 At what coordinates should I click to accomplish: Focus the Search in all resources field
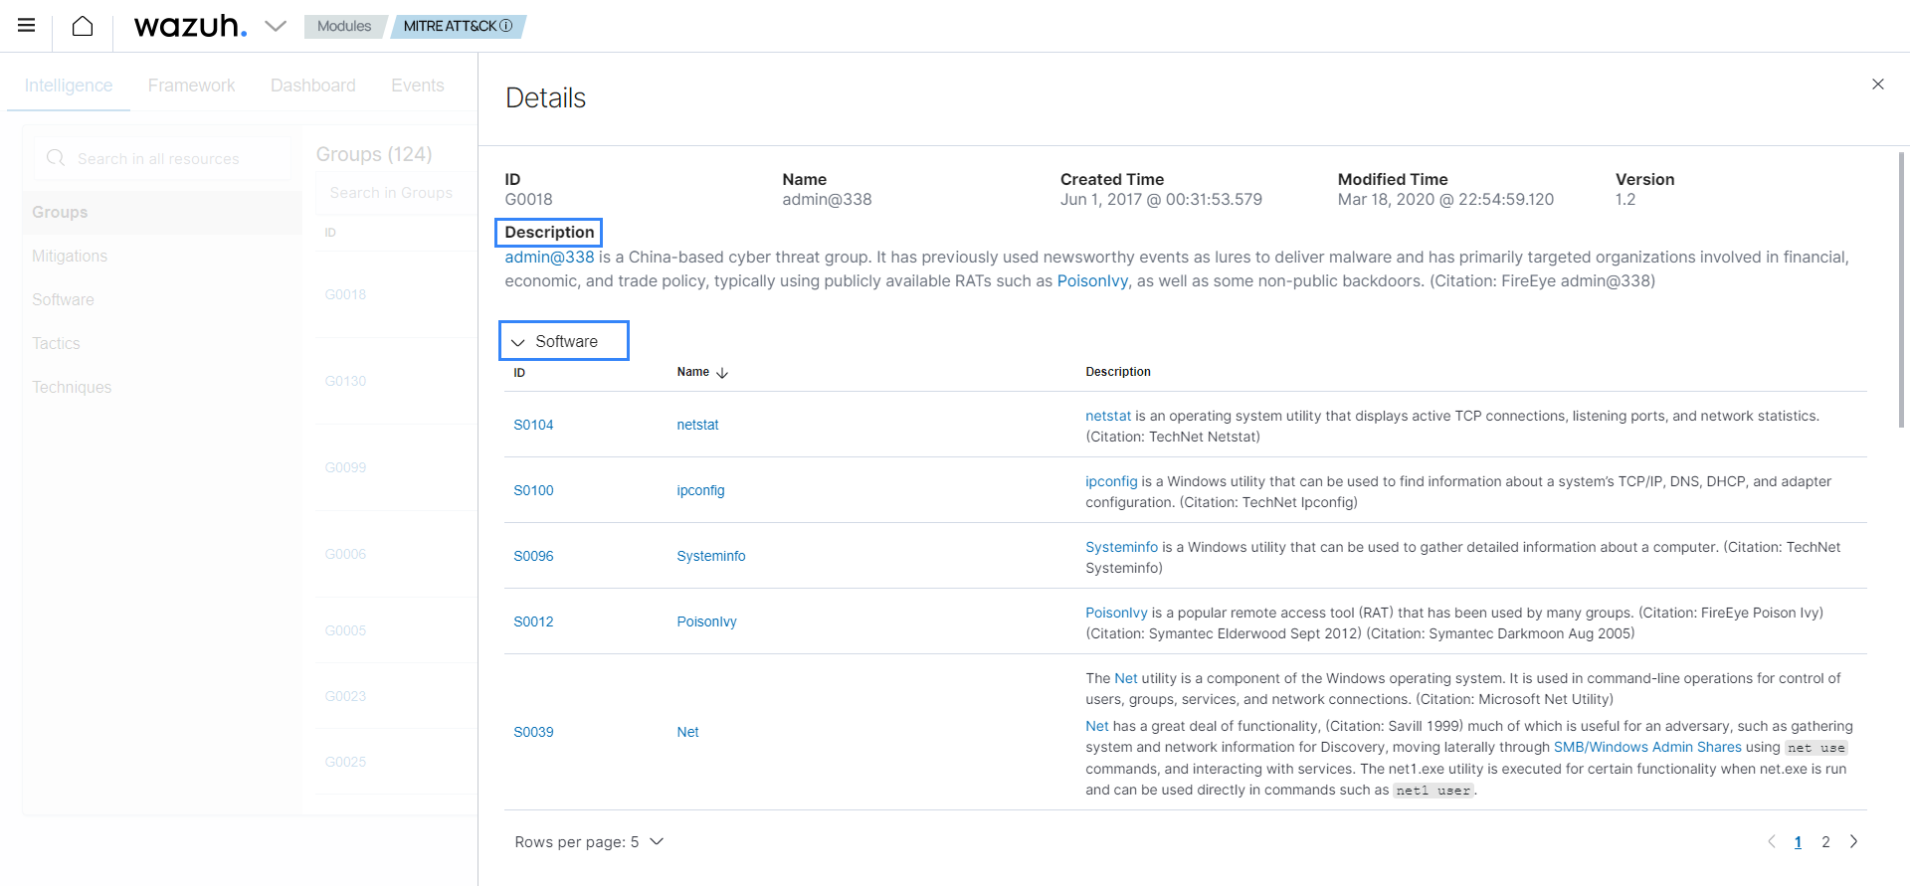162,158
